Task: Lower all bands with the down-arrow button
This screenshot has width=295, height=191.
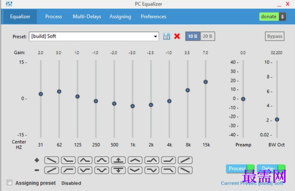Action: pos(119,170)
